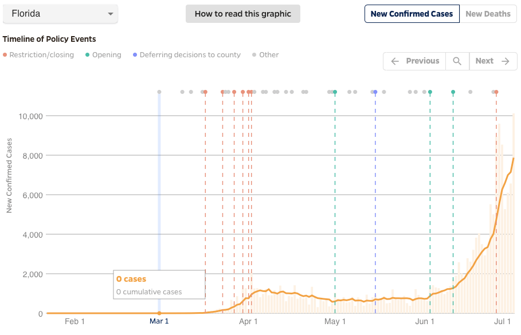Click the Restriction/closing legend dot

tap(5, 55)
